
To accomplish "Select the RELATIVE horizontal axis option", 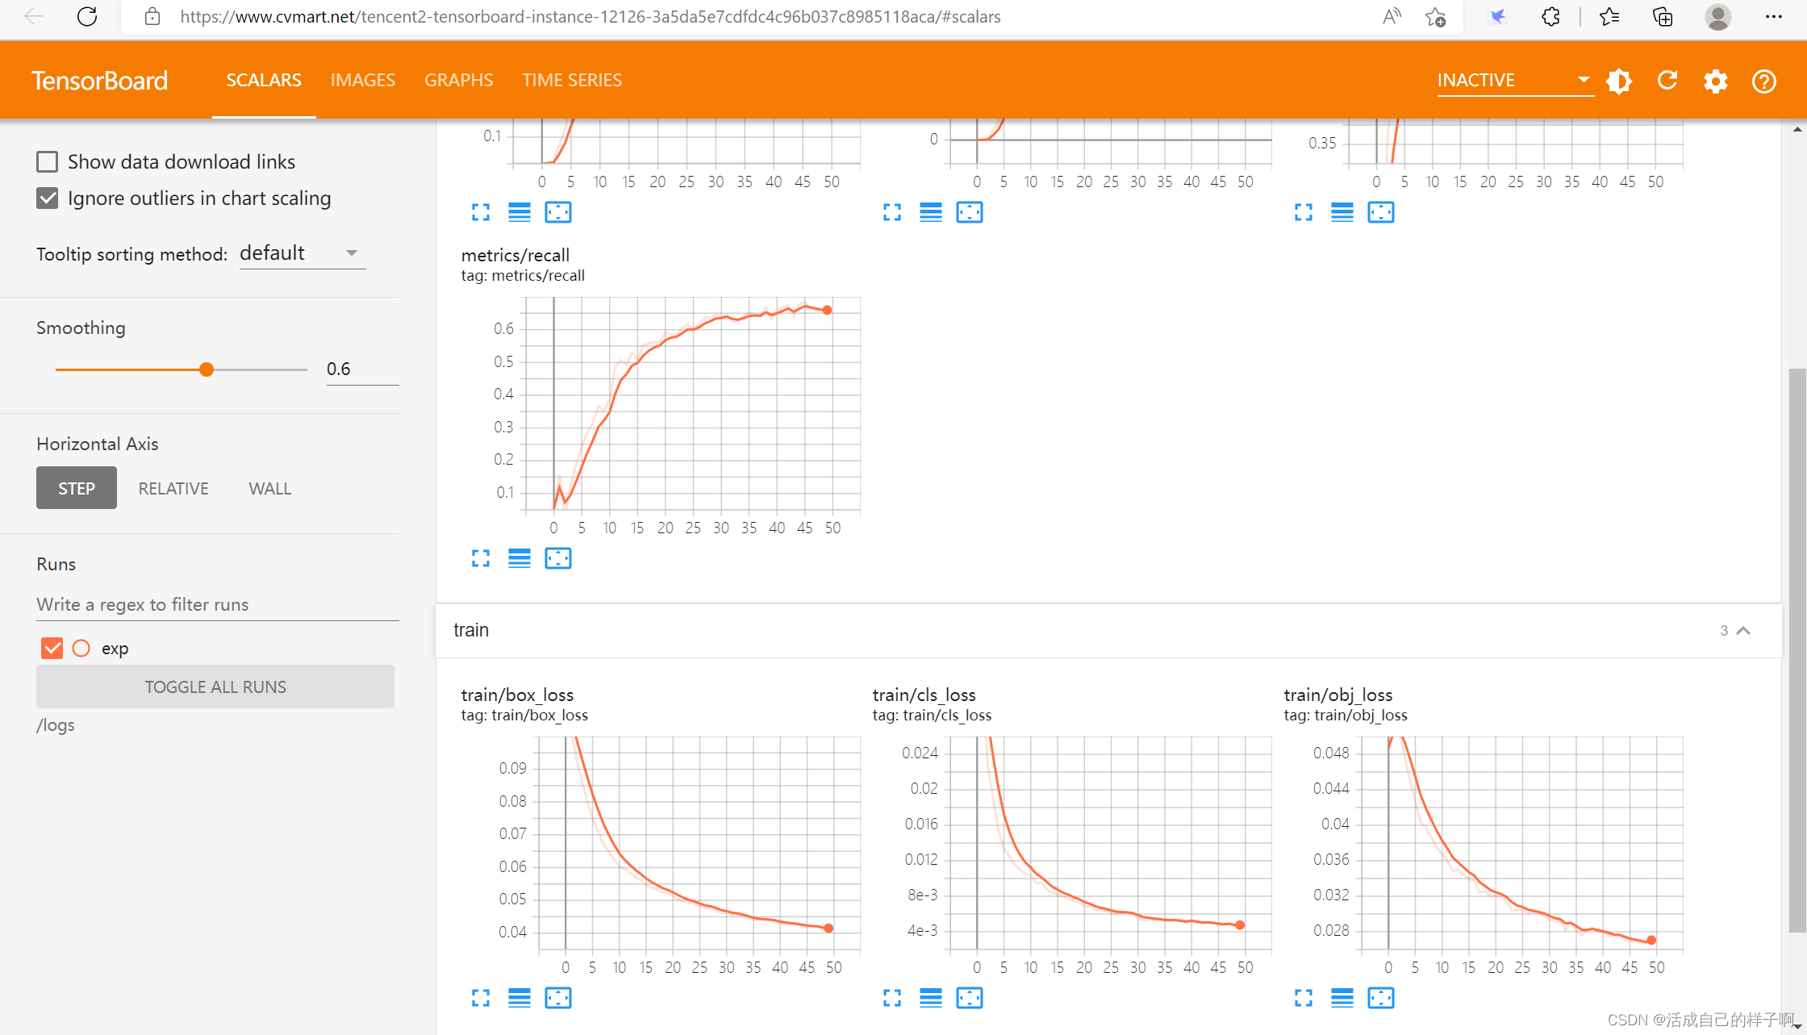I will click(173, 489).
